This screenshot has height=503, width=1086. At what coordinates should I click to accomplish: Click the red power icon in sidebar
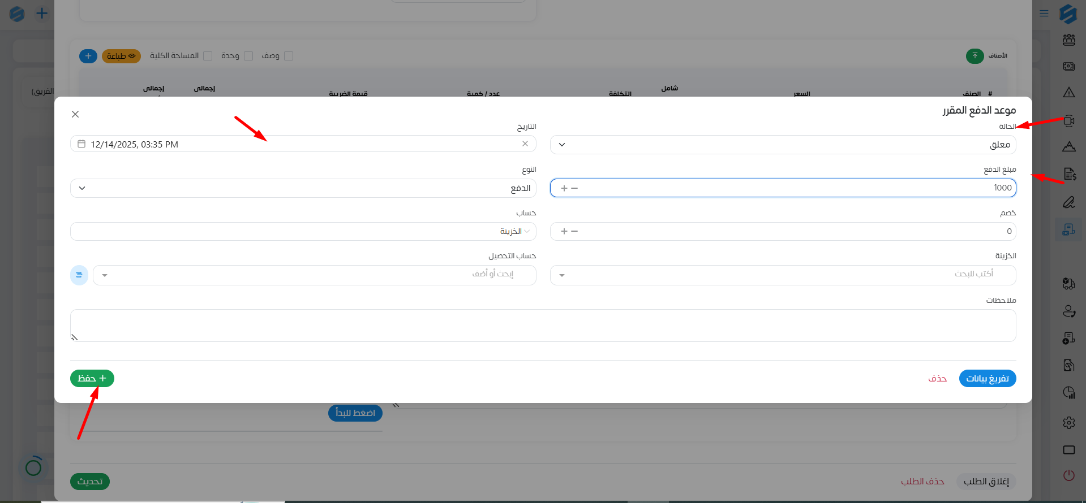[x=1068, y=475]
